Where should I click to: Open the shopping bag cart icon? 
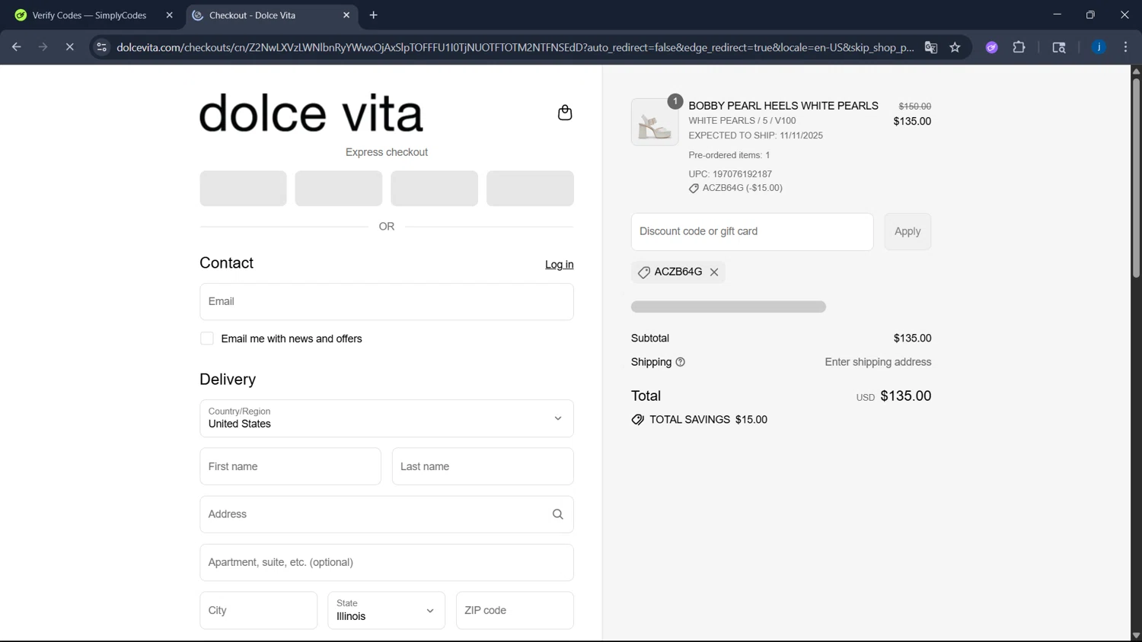(x=565, y=113)
